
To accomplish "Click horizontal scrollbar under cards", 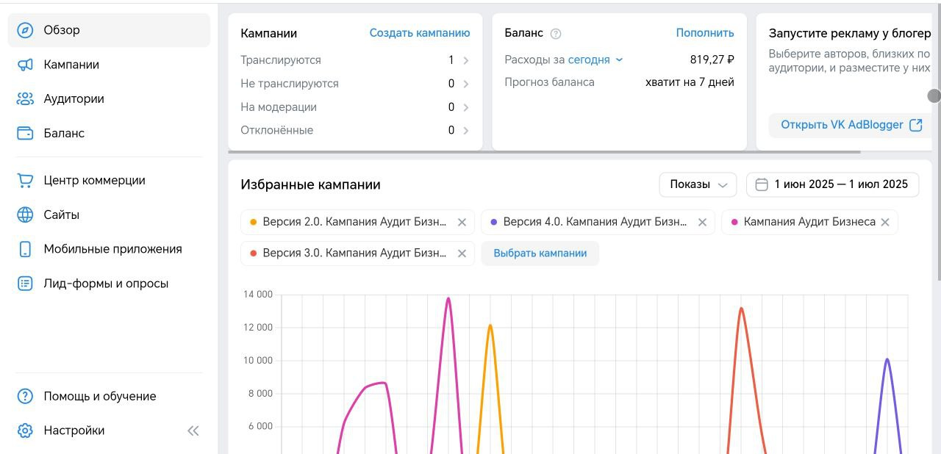I will coord(544,152).
